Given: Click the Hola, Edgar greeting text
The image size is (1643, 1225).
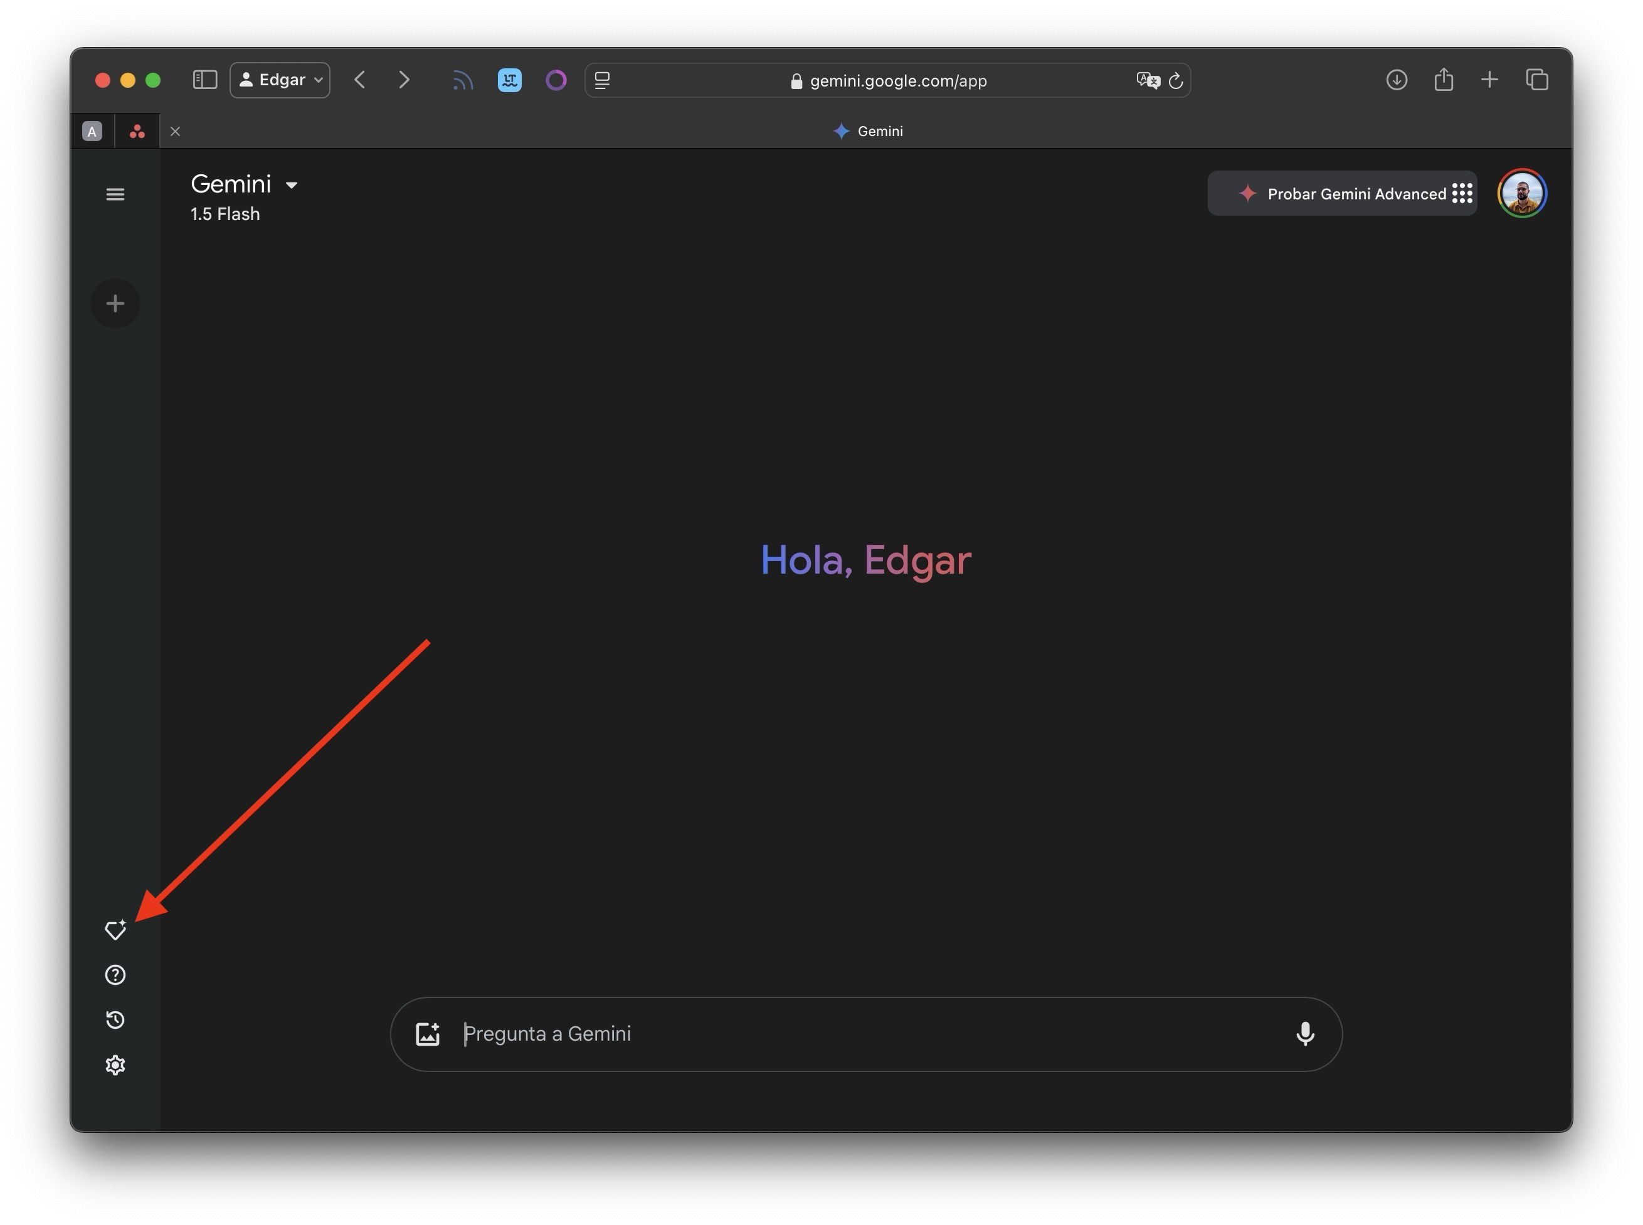Looking at the screenshot, I should [865, 560].
